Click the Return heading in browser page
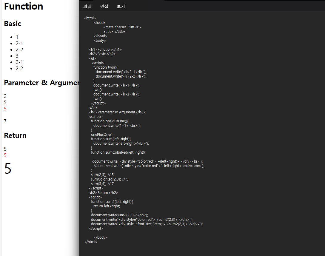Viewport: 325px width, 256px height. [x=15, y=135]
